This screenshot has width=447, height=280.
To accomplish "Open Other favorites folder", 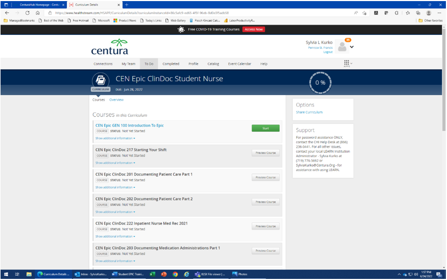I will point(431,21).
